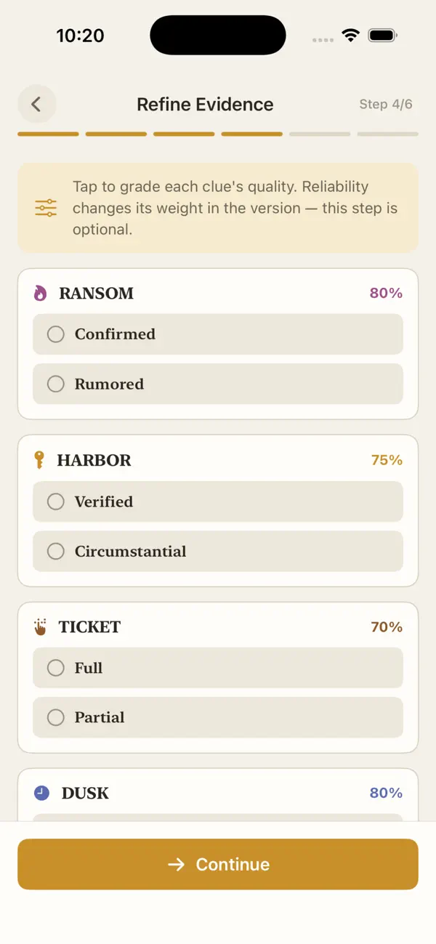The width and height of the screenshot is (436, 944).
Task: Tap the clock icon beside DUSK
Action: 41,793
